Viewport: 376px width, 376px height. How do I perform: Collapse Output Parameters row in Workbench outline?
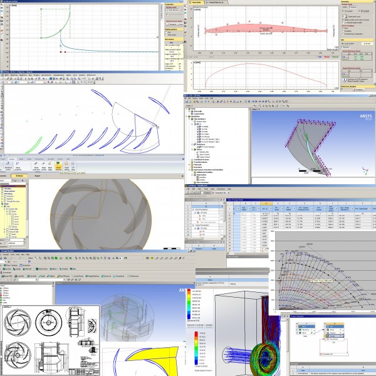[193, 225]
